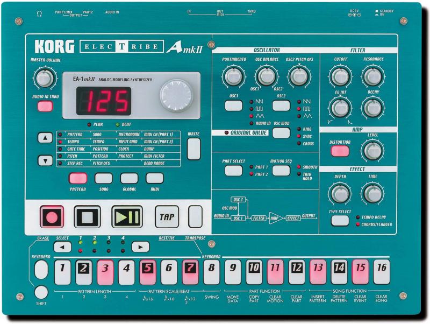Click the filter Cutoff knob

pos(340,77)
